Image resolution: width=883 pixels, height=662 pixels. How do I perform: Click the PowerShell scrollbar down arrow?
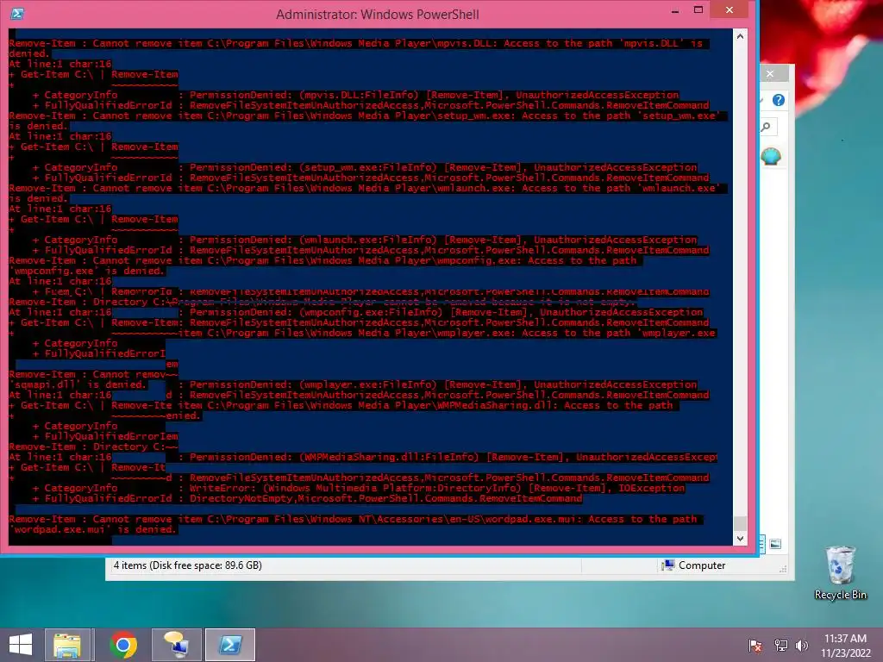(740, 539)
